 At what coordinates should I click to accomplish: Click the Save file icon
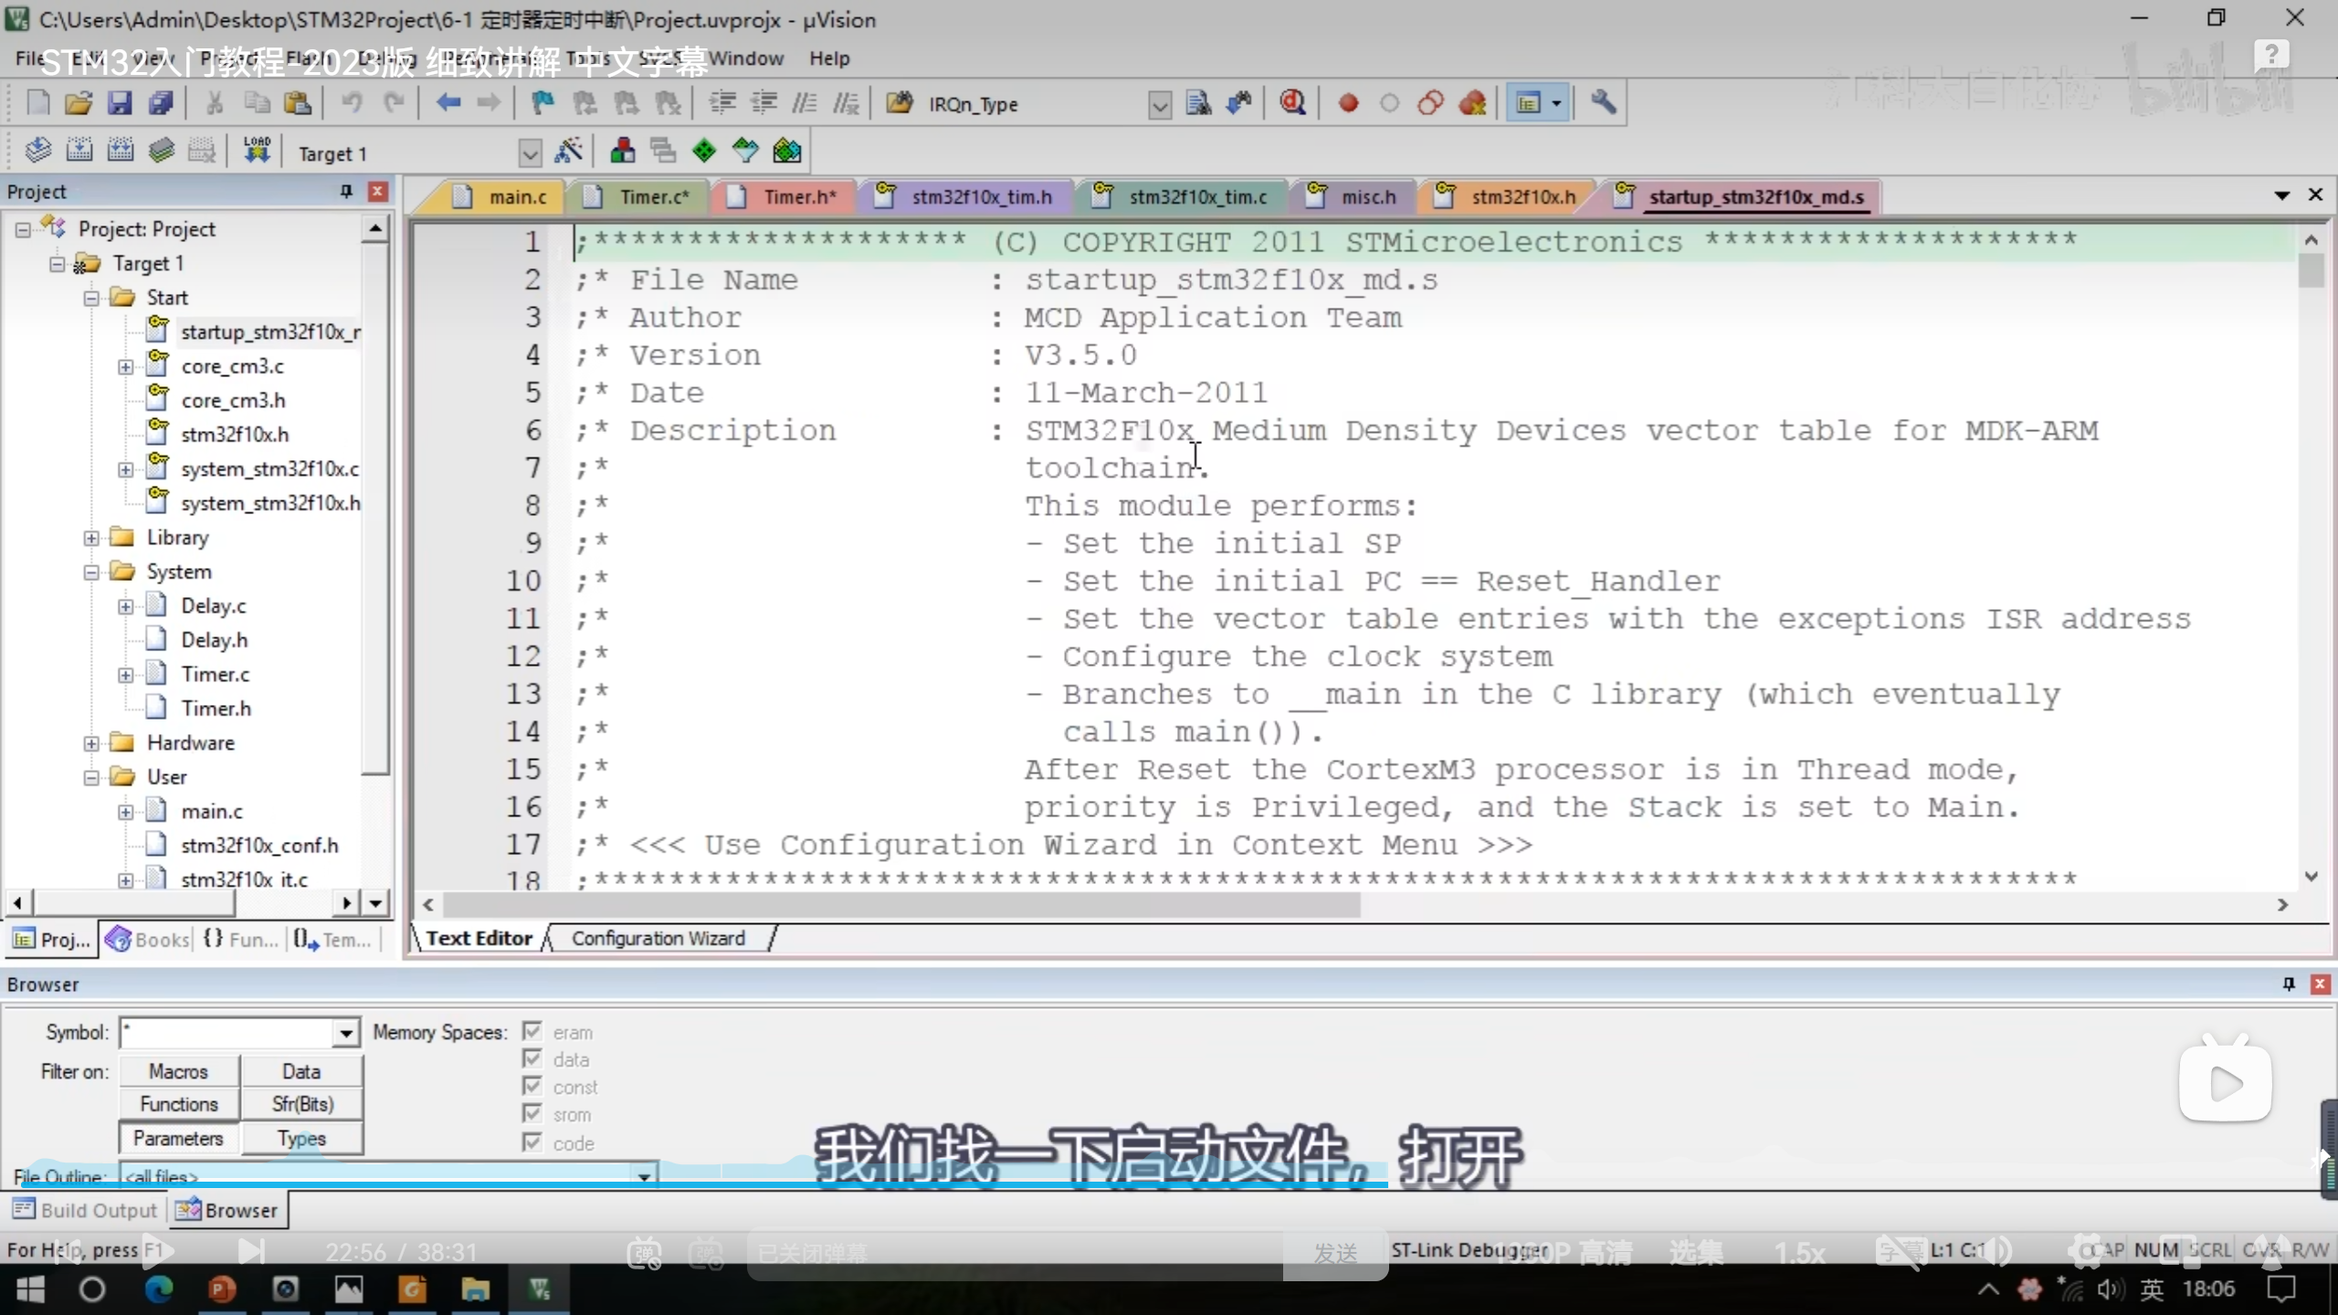pos(120,103)
